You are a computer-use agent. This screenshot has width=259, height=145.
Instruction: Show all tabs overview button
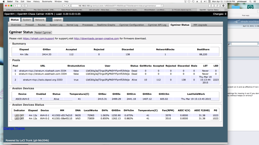click(217, 6)
